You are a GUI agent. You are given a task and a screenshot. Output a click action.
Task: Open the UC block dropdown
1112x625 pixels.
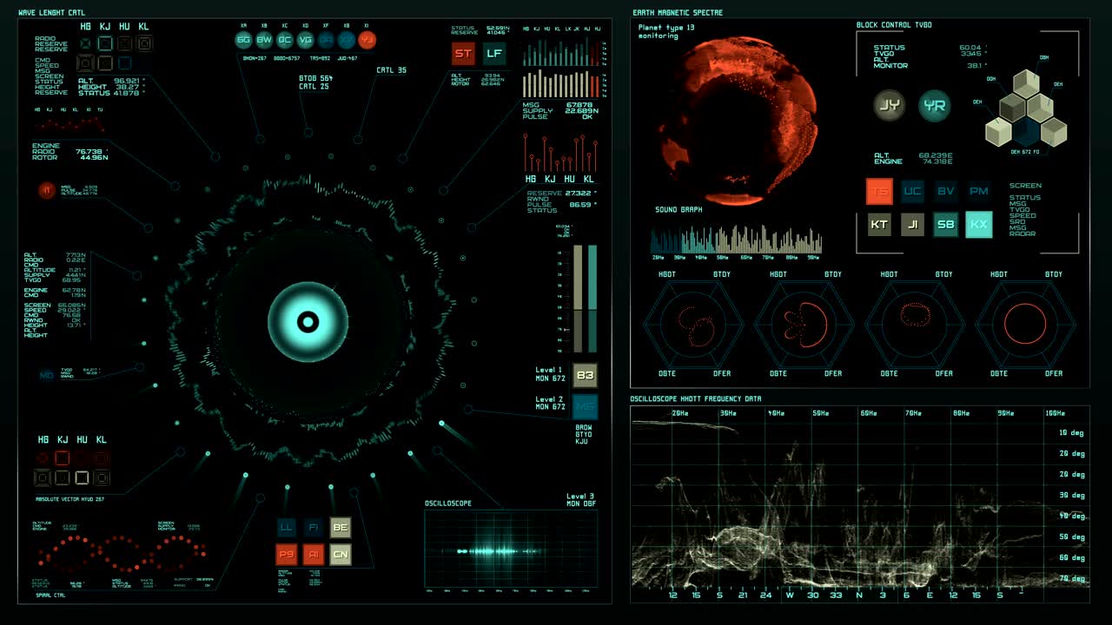912,191
